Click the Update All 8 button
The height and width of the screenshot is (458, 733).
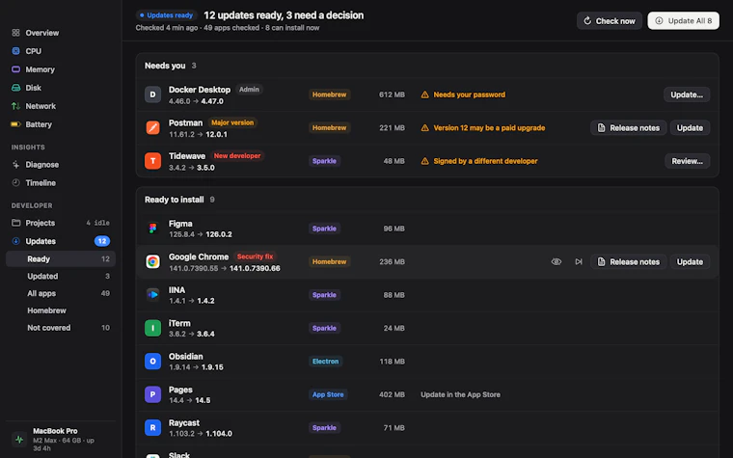683,21
